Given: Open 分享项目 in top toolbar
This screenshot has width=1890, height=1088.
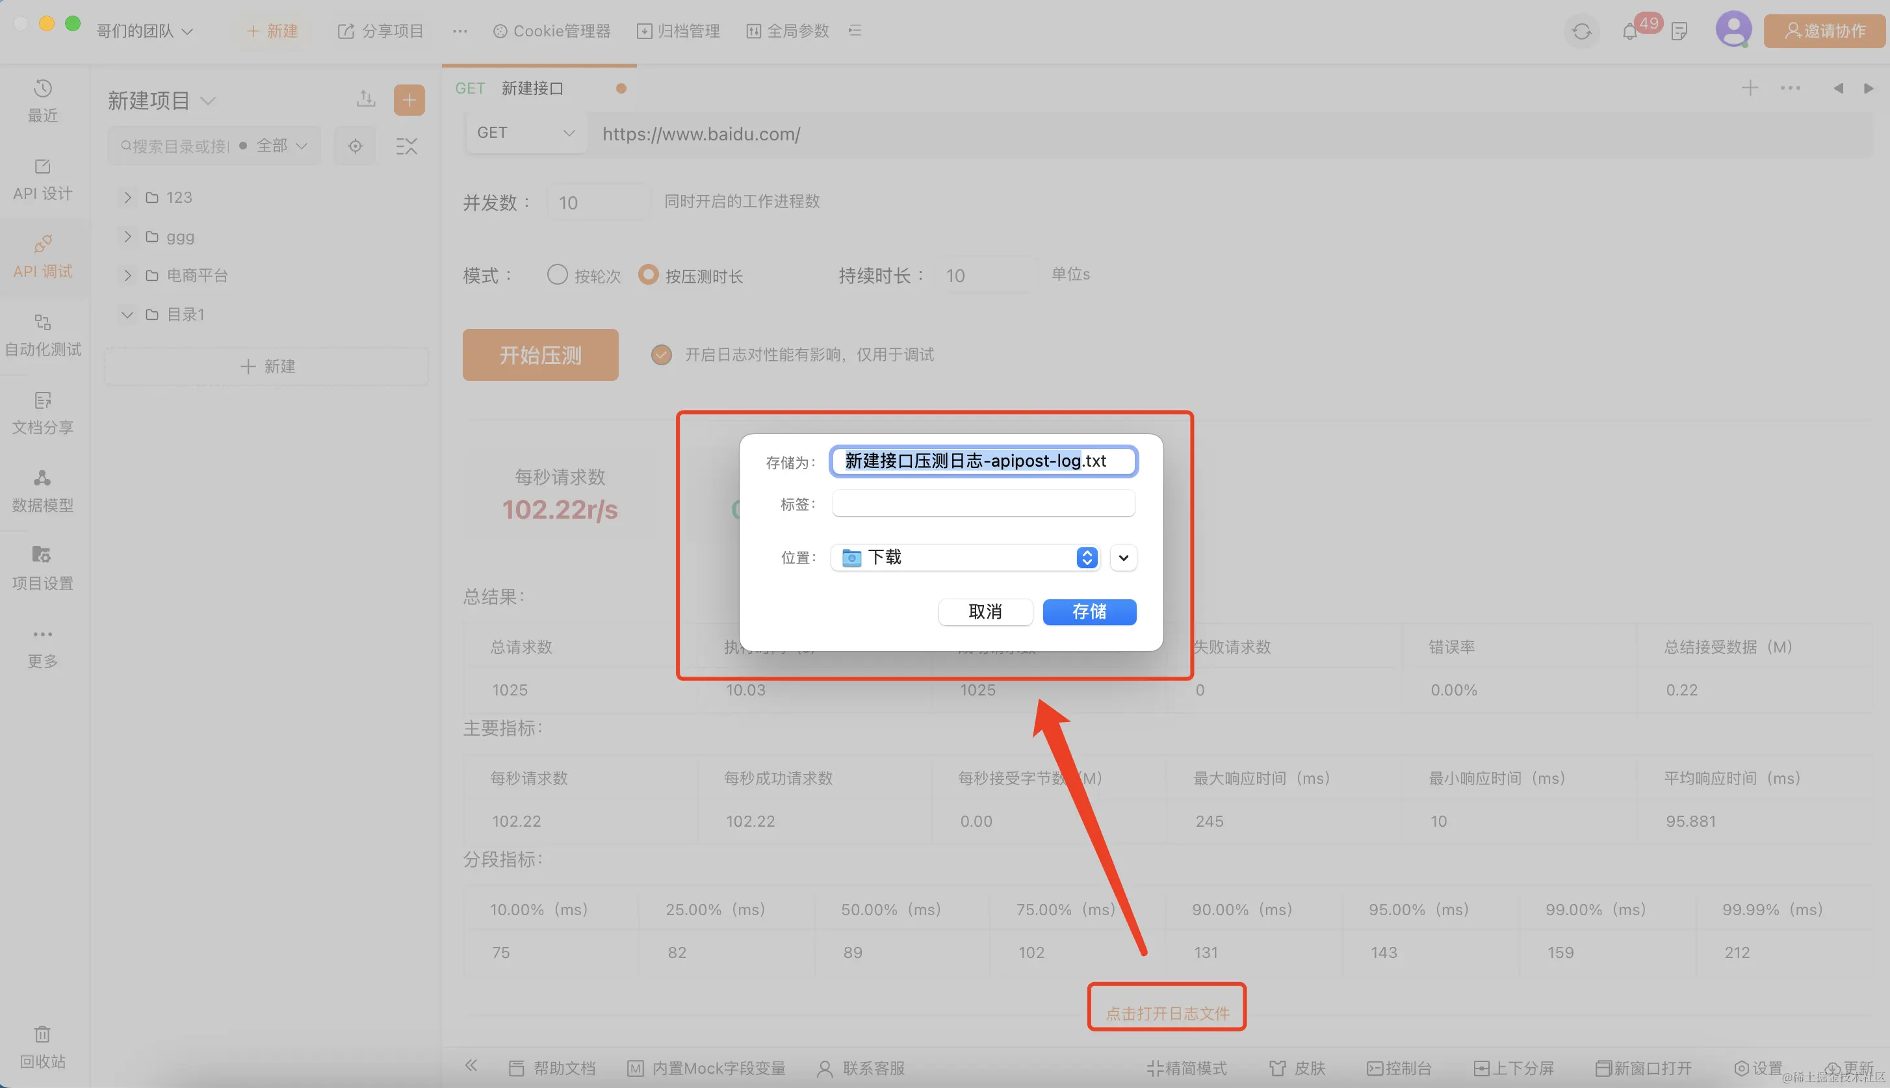Looking at the screenshot, I should point(381,31).
